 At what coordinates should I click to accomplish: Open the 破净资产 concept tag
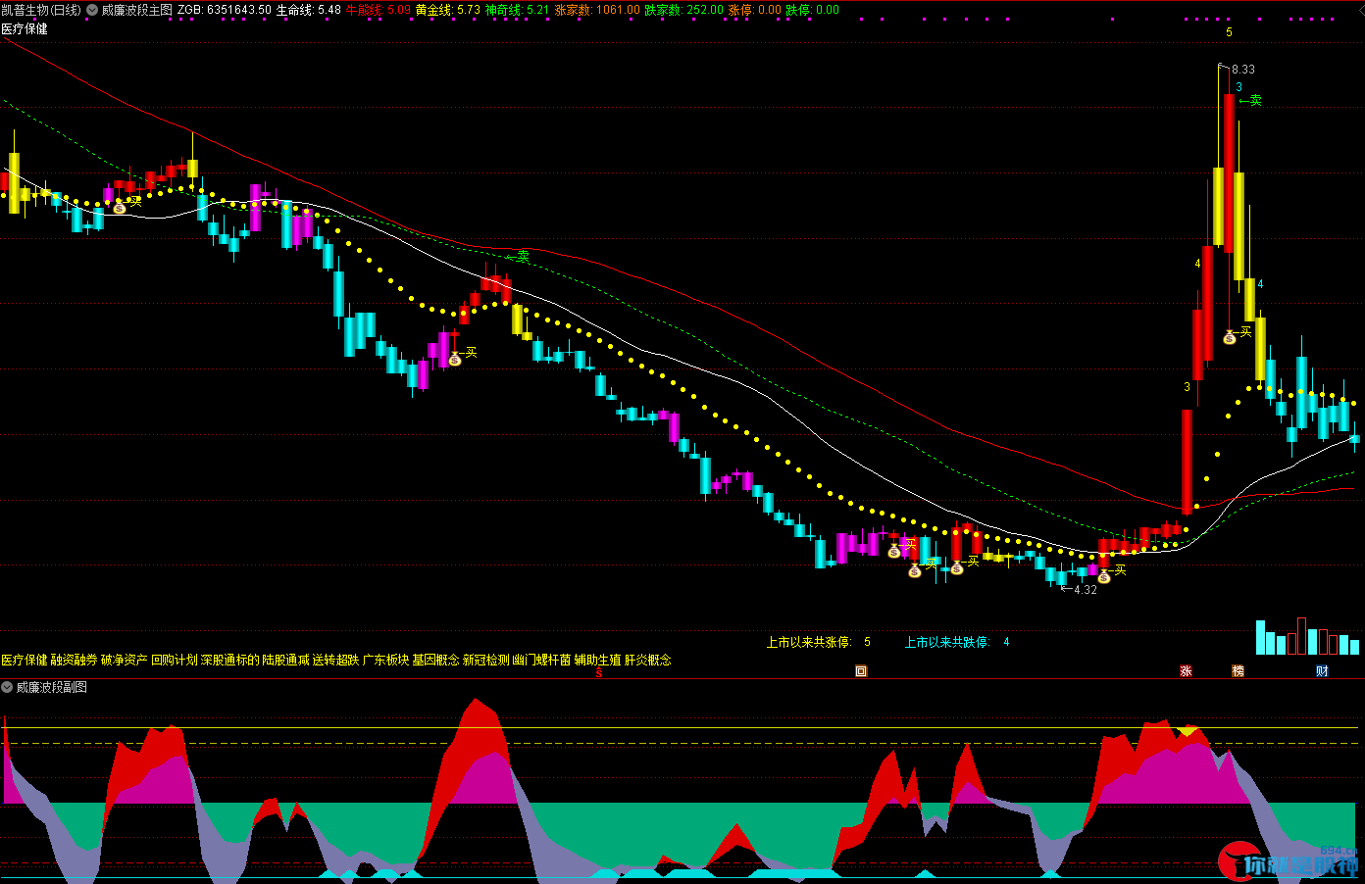pyautogui.click(x=125, y=661)
